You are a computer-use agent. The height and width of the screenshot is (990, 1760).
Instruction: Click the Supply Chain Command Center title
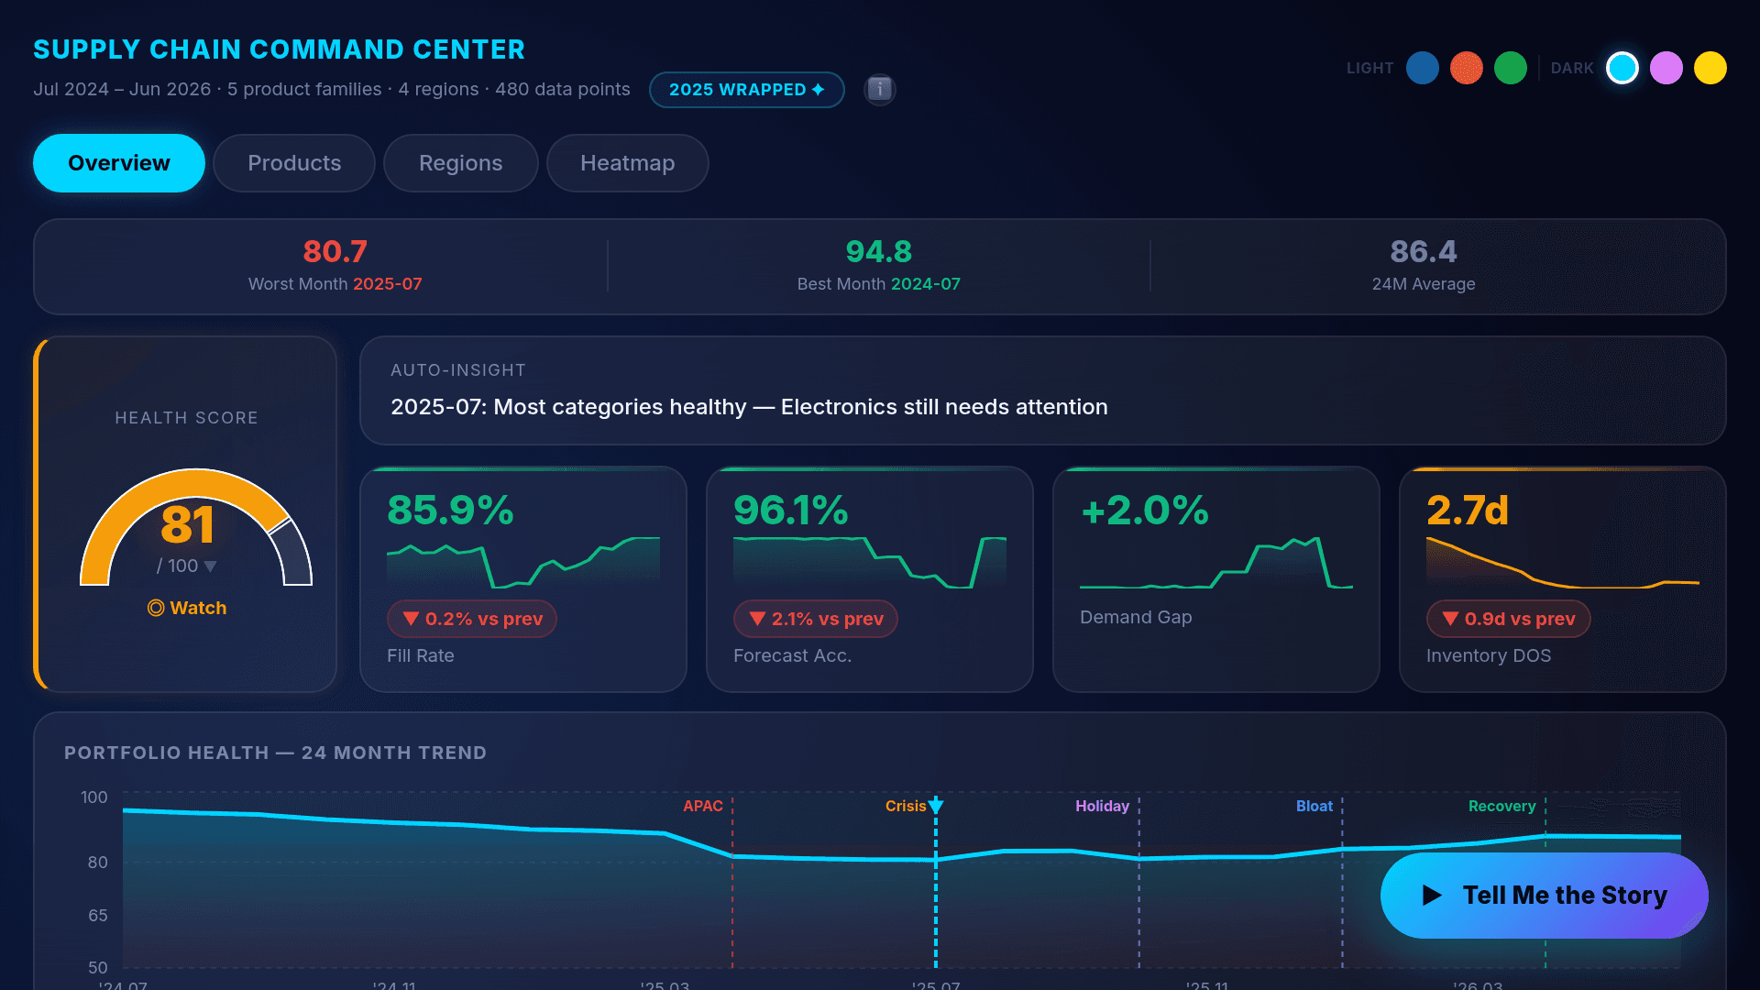coord(280,49)
